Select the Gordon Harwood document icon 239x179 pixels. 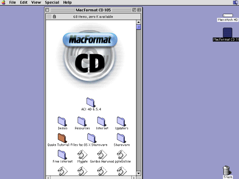pos(102,155)
